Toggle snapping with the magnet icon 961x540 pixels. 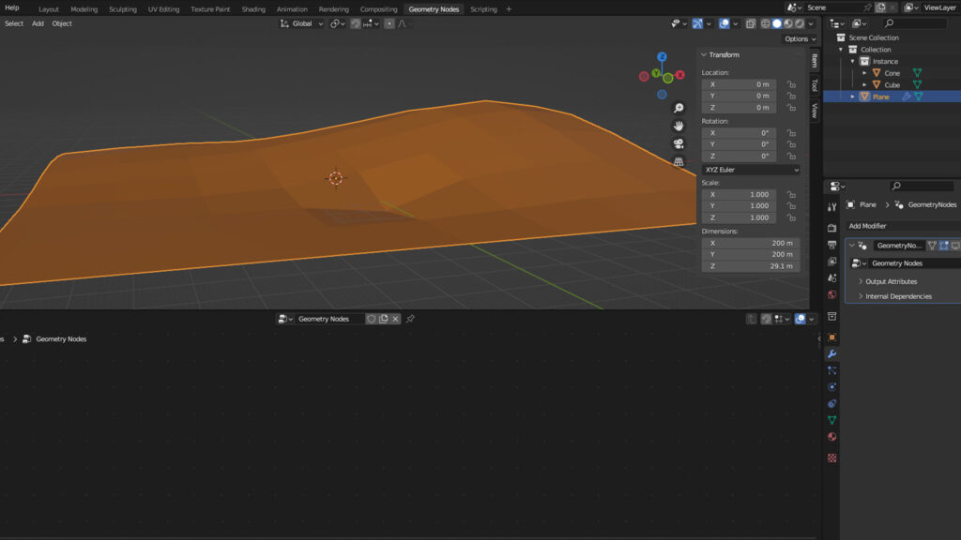pos(354,23)
